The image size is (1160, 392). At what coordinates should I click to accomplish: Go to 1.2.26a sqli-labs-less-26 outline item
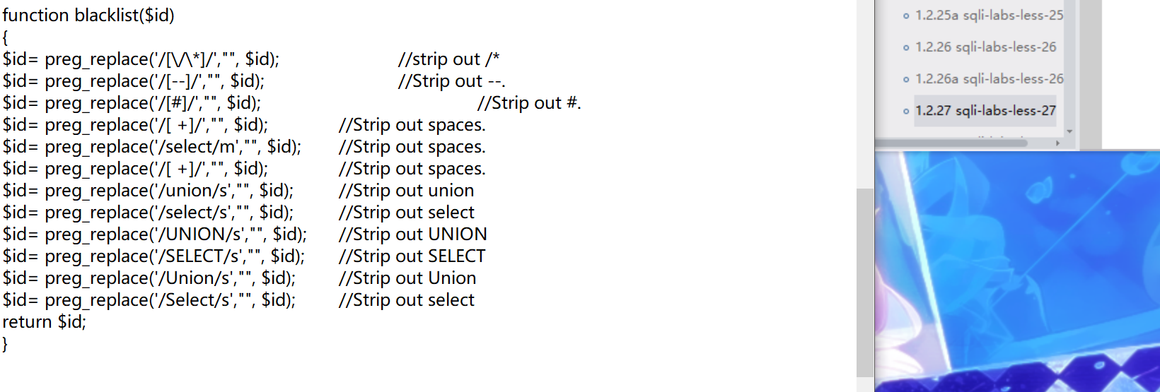(989, 79)
